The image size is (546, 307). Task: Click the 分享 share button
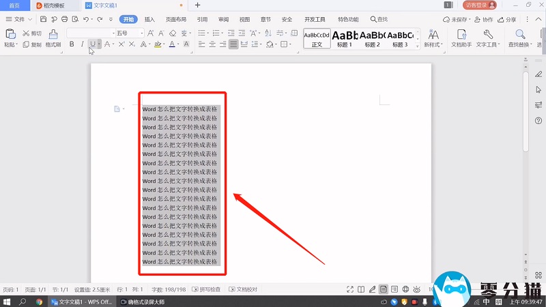(507, 20)
